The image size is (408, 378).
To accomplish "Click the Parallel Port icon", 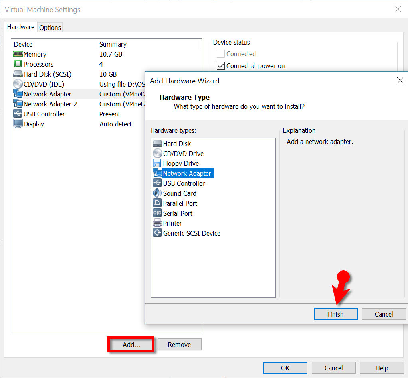I will 157,203.
